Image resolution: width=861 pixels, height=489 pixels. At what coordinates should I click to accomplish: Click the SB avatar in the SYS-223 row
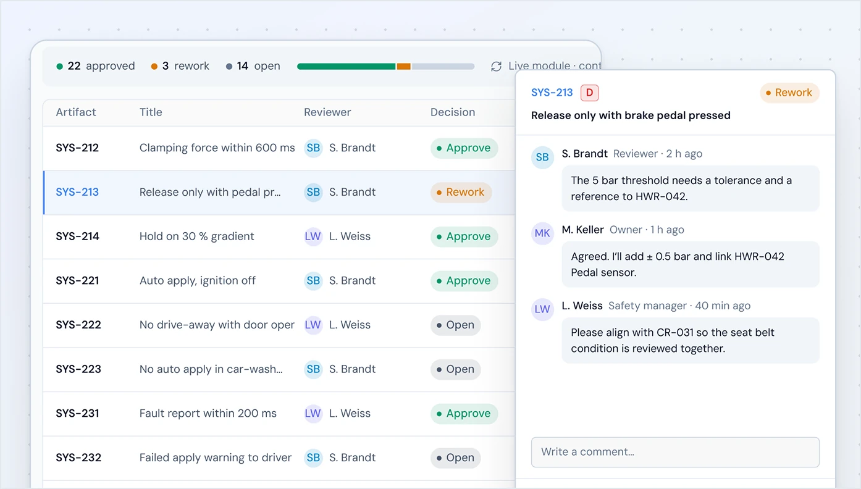(313, 369)
